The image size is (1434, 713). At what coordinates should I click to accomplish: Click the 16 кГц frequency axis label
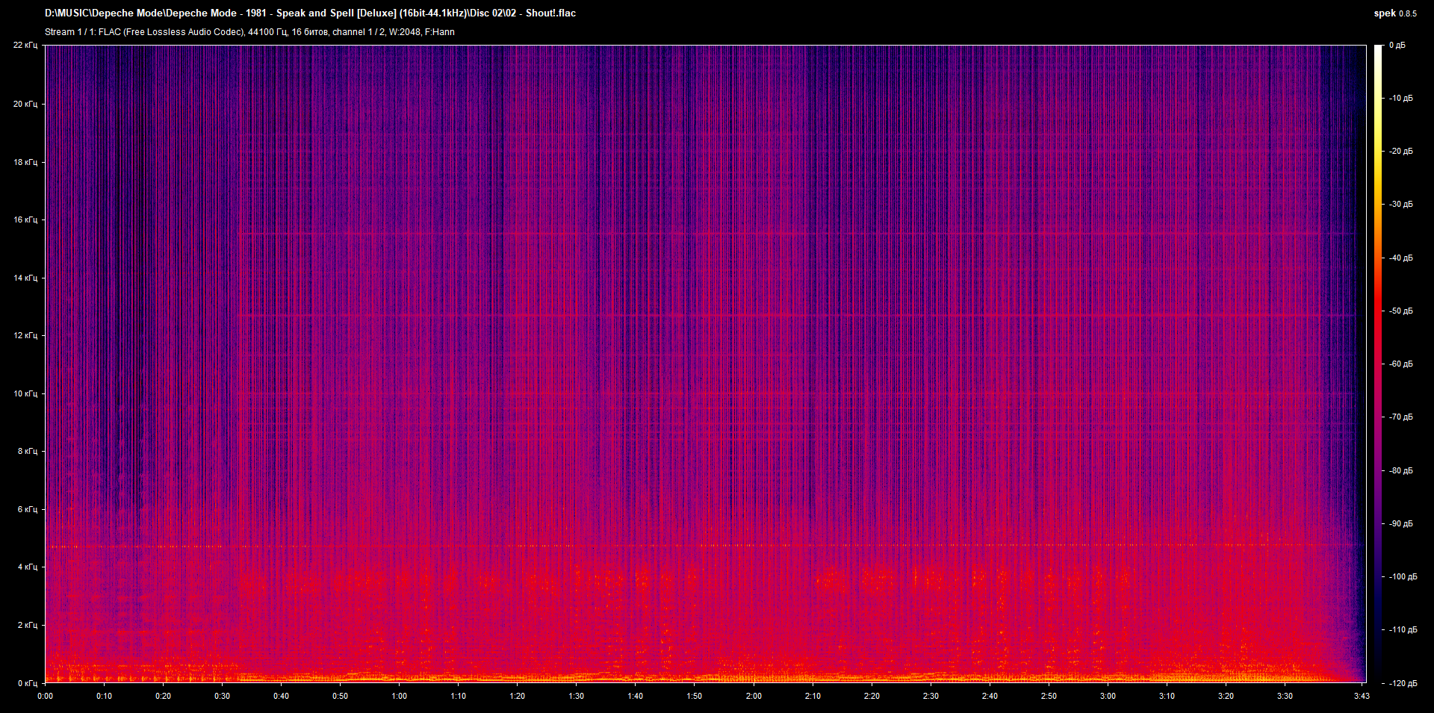pos(25,219)
